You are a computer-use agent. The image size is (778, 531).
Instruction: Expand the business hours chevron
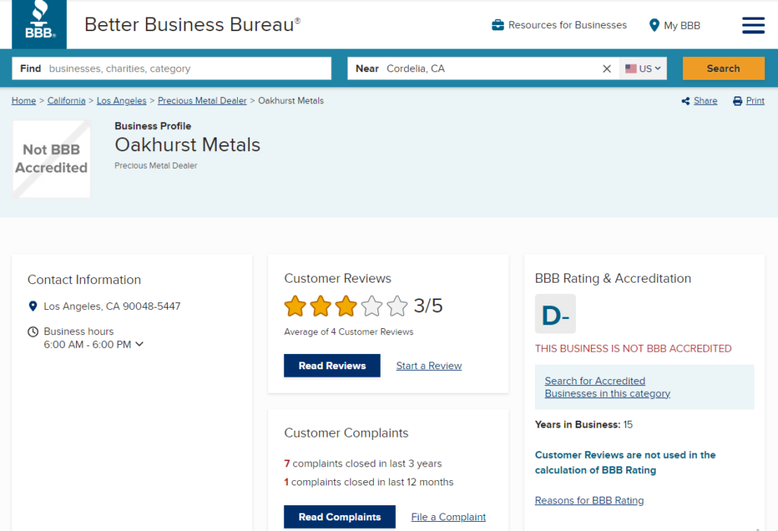(x=140, y=344)
